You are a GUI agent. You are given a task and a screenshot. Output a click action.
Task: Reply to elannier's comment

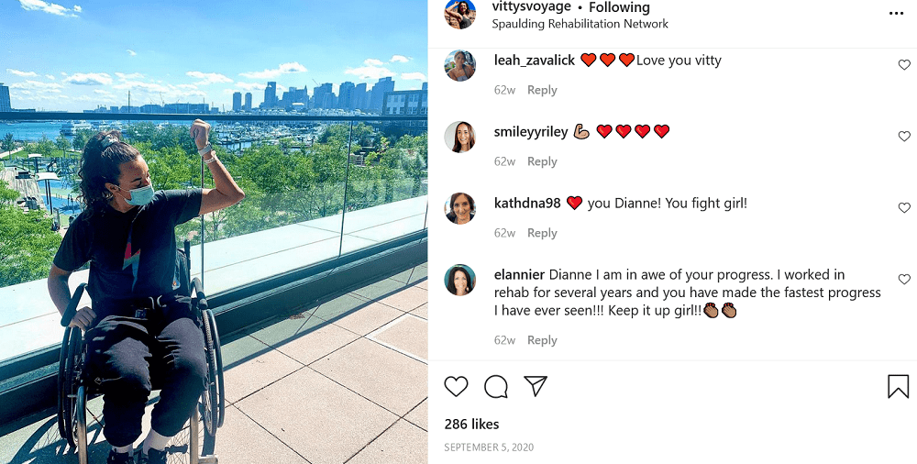tap(542, 340)
